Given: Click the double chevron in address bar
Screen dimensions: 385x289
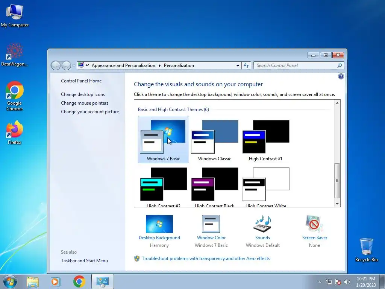Looking at the screenshot, I should (87, 65).
